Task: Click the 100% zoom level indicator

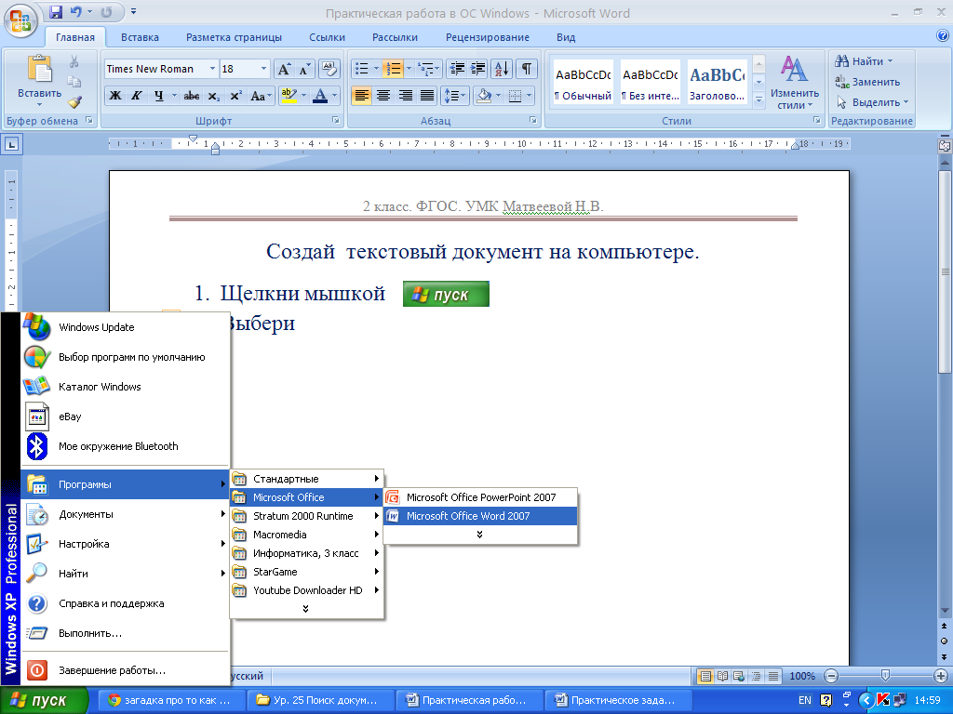Action: (802, 676)
